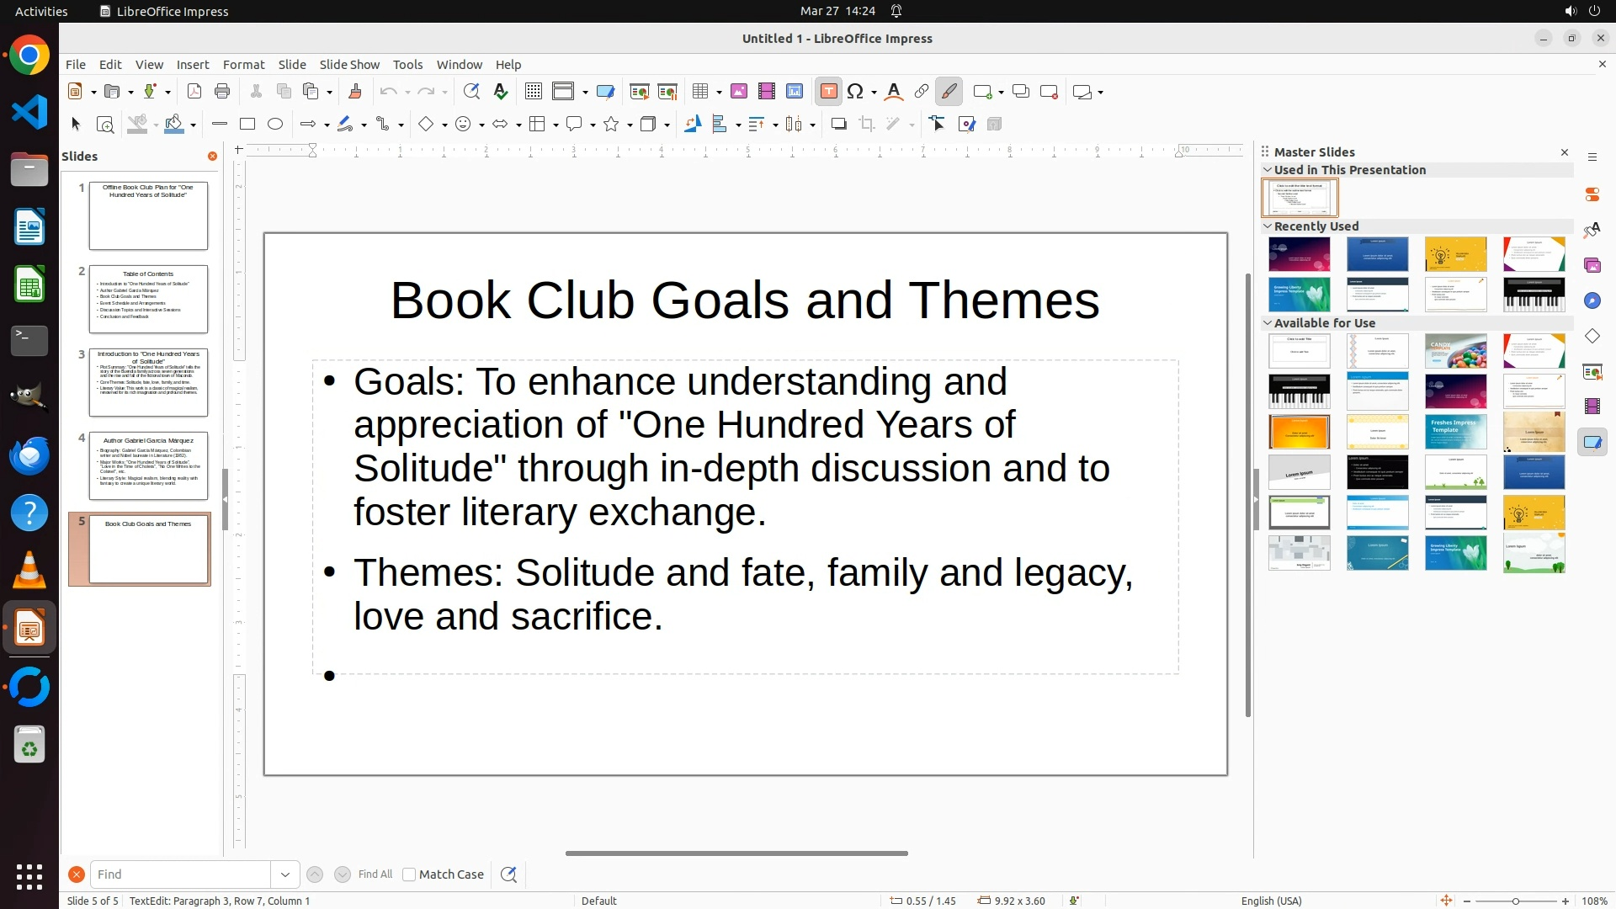Image resolution: width=1616 pixels, height=909 pixels.
Task: Select slide 3 thumbnail in Slides panel
Action: (148, 382)
